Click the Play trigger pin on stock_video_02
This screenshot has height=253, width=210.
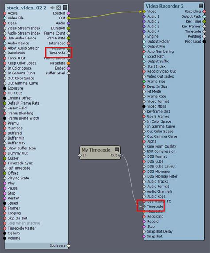4,183
